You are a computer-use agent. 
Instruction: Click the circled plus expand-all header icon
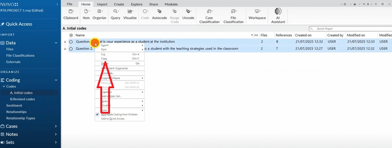pos(71,35)
